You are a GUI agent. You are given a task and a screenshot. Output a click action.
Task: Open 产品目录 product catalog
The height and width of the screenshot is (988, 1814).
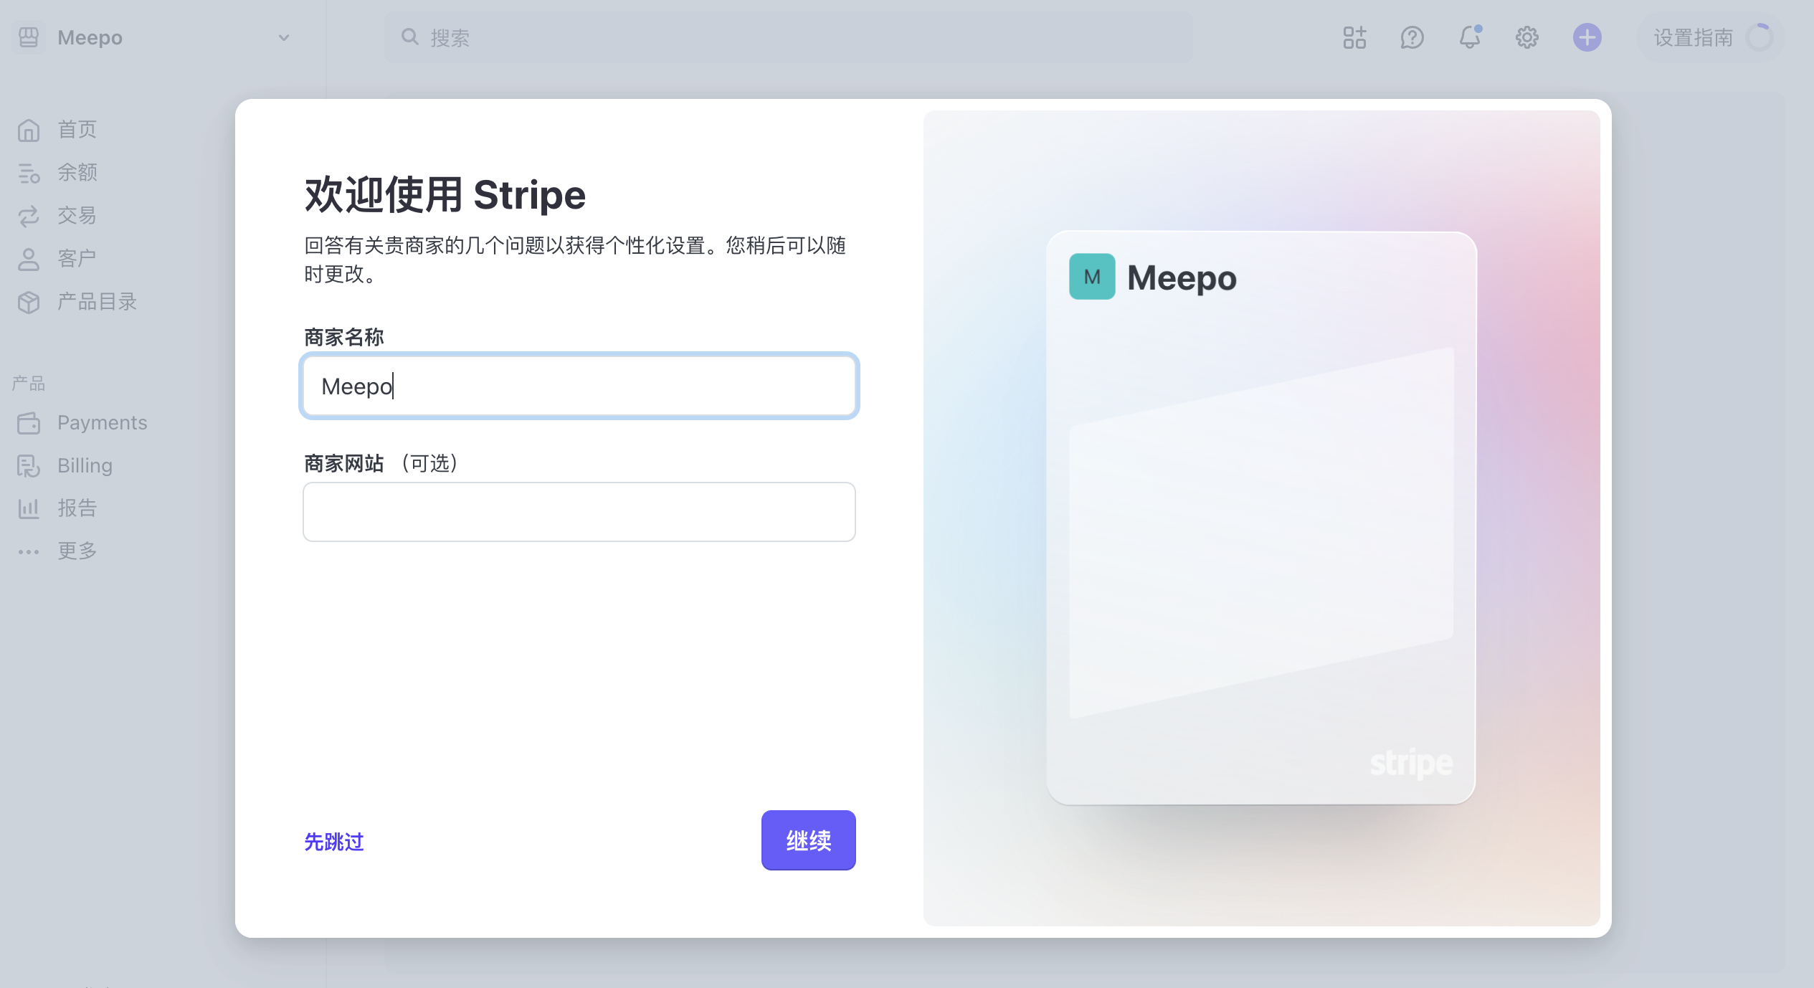coord(97,302)
